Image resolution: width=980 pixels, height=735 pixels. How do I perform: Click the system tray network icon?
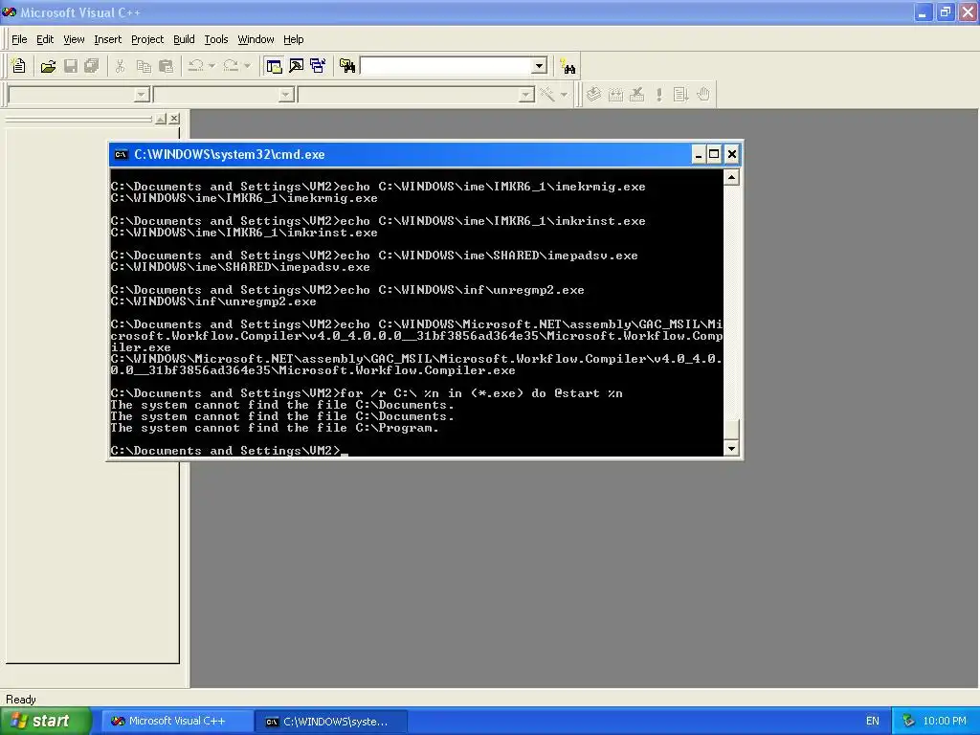[909, 722]
